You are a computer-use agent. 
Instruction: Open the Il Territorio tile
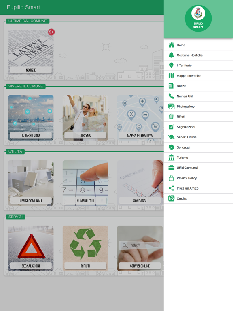[x=31, y=117]
